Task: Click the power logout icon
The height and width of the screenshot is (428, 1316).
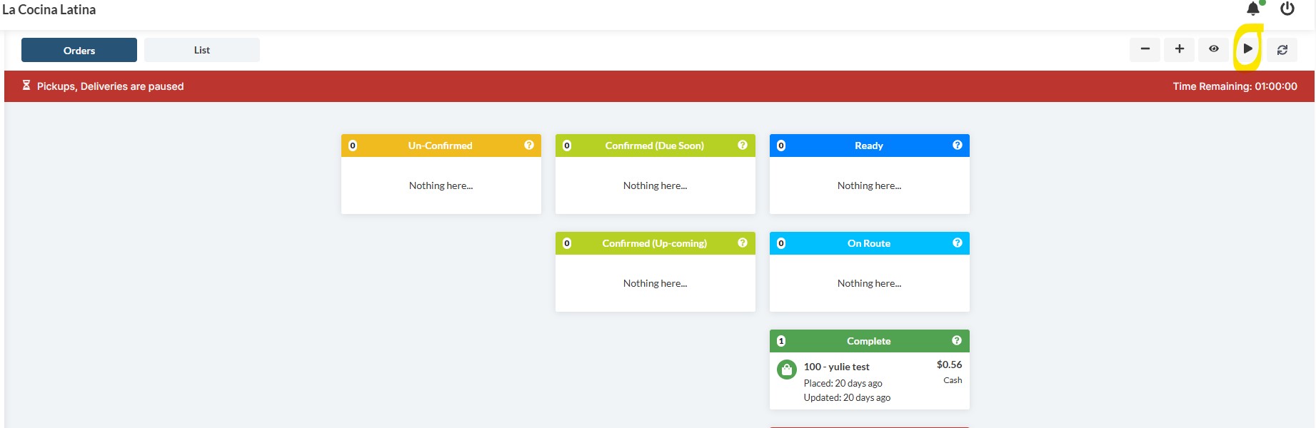Action: click(x=1287, y=9)
